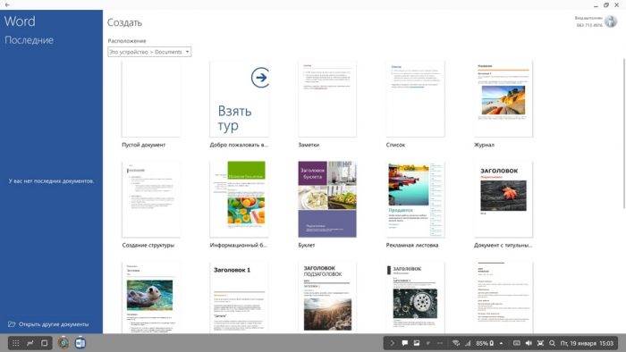Screen dimensions: 626x352
Task: Click the back arrow in the title bar
Action: tap(7, 4)
